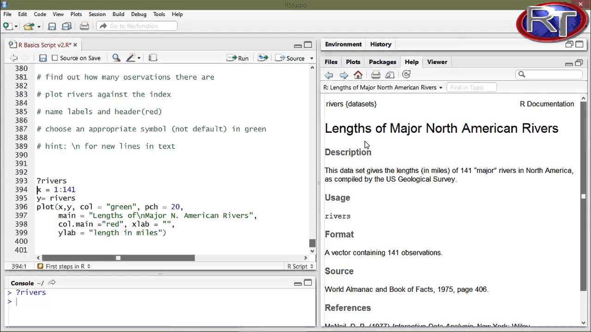This screenshot has height=332, width=591.
Task: Click the Find in Topic field
Action: coord(471,88)
